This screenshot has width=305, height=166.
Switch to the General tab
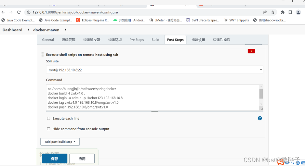pos(48,40)
